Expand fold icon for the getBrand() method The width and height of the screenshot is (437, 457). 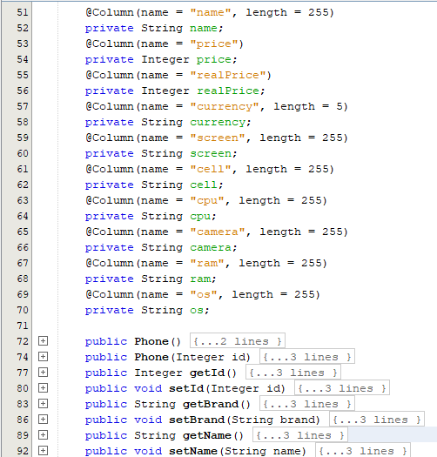click(43, 404)
